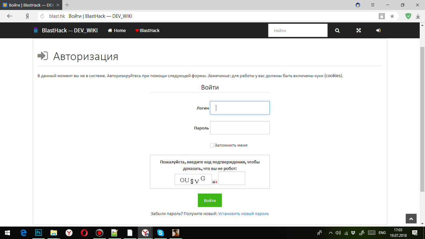Click the Логин input field
The width and height of the screenshot is (425, 239).
240,108
